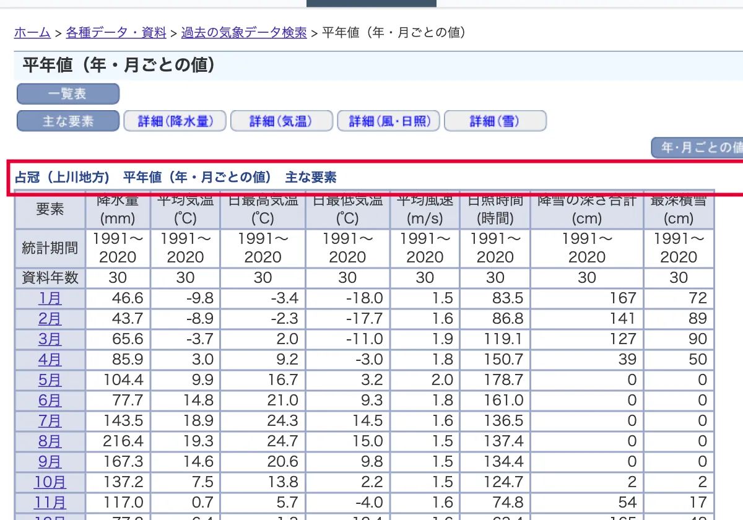
Task: Switch to the 詳細(風・日照) tab
Action: [x=389, y=121]
